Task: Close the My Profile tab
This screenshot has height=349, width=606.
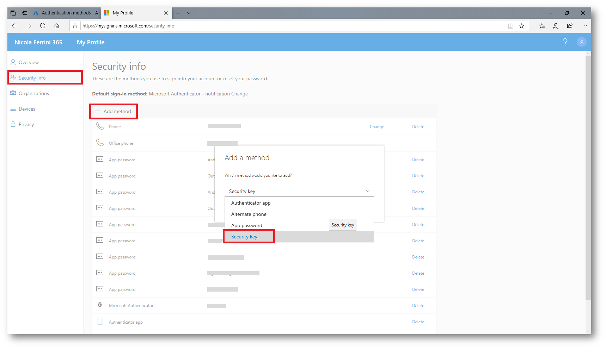Action: (166, 13)
